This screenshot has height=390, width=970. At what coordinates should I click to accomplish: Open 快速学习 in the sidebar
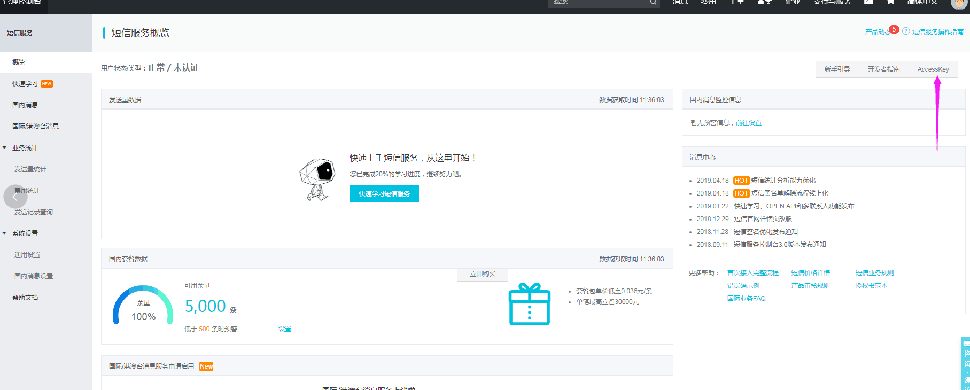point(25,84)
